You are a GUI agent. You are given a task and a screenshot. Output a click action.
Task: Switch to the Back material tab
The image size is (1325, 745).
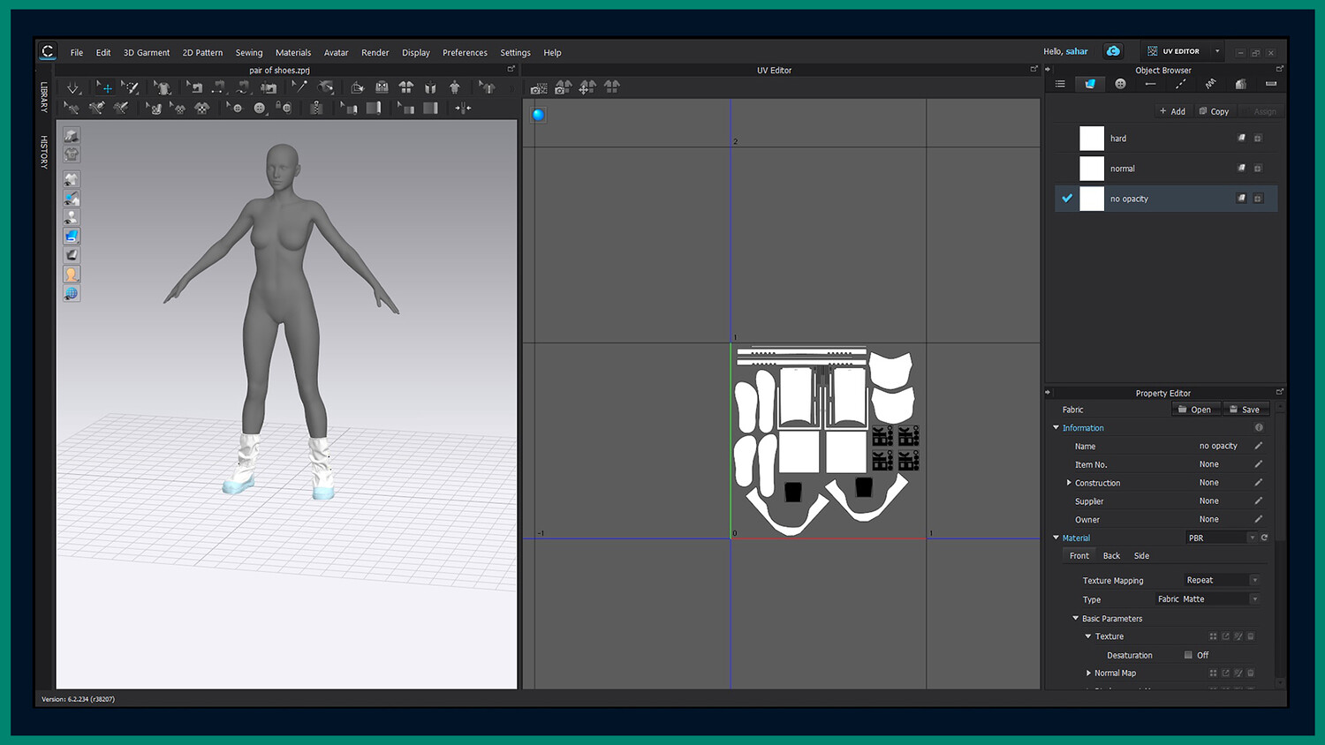[1111, 556]
